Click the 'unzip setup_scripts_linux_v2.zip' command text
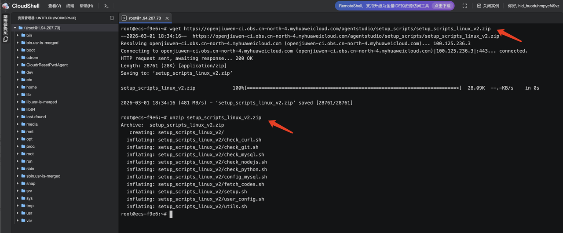The height and width of the screenshot is (233, 563). click(216, 117)
